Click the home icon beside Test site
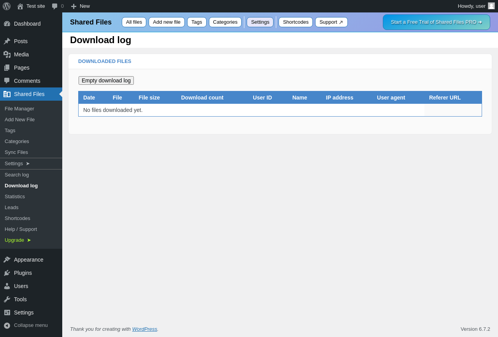498x337 pixels. pyautogui.click(x=20, y=6)
